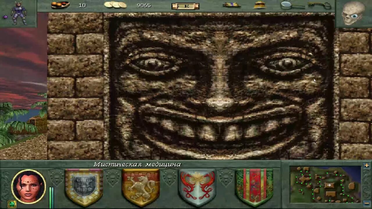The height and width of the screenshot is (209, 372).
Task: Click the minimap of the town
Action: pos(325,184)
